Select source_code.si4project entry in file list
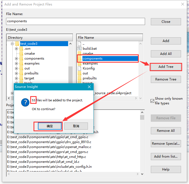Screen dimensions: 189x184 113,93
